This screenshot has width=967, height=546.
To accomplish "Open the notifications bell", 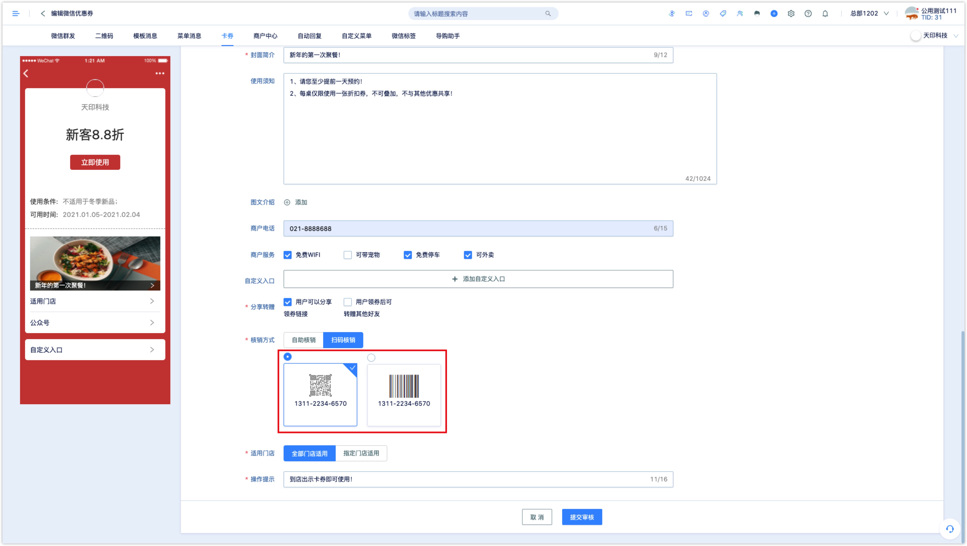I will [x=825, y=14].
